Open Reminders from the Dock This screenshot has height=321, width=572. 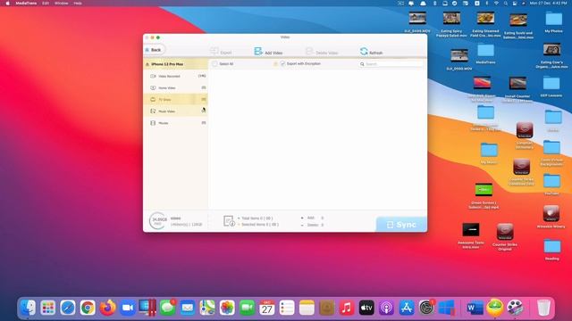coord(287,308)
